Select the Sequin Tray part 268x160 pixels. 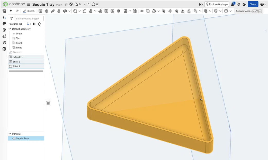click(x=26, y=138)
